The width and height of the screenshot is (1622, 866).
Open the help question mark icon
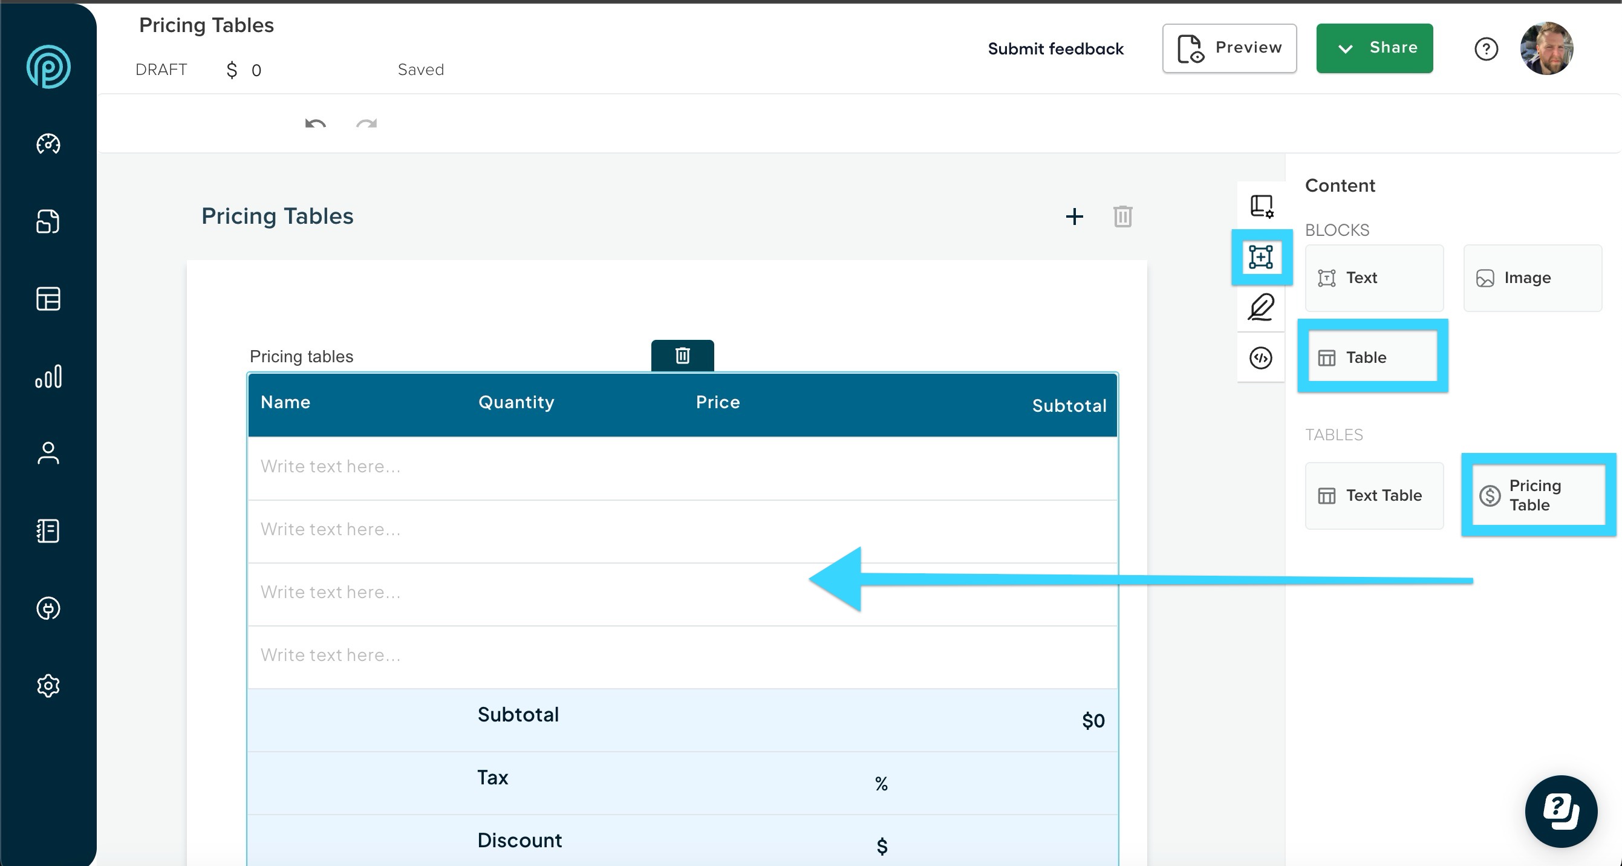[x=1486, y=49]
